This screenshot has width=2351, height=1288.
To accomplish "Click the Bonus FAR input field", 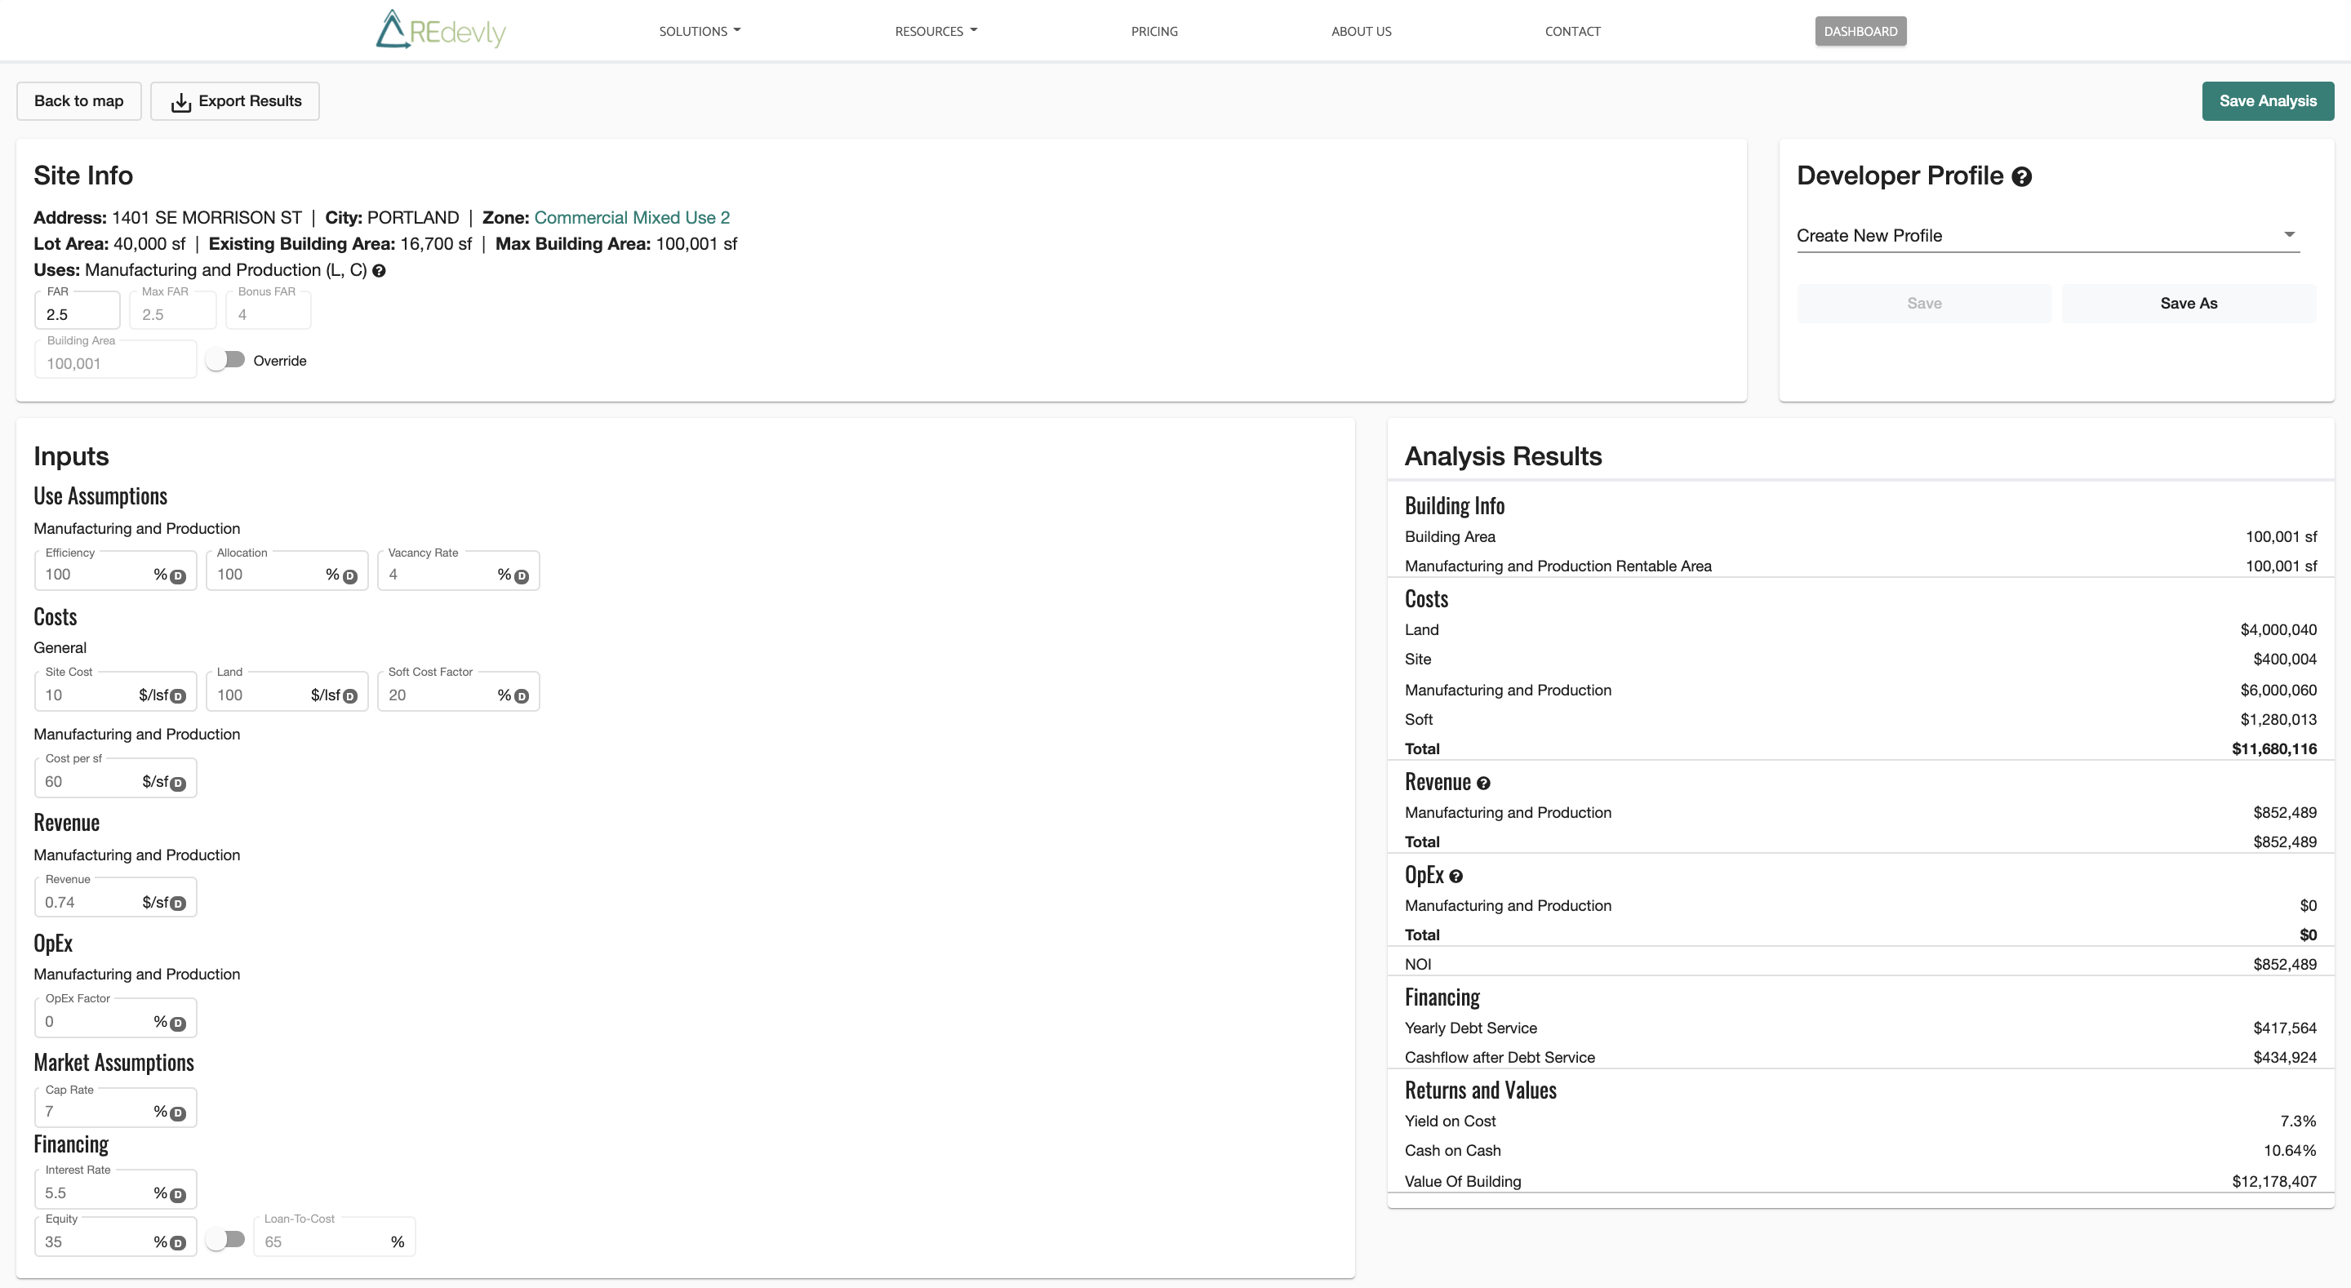I will pos(269,310).
